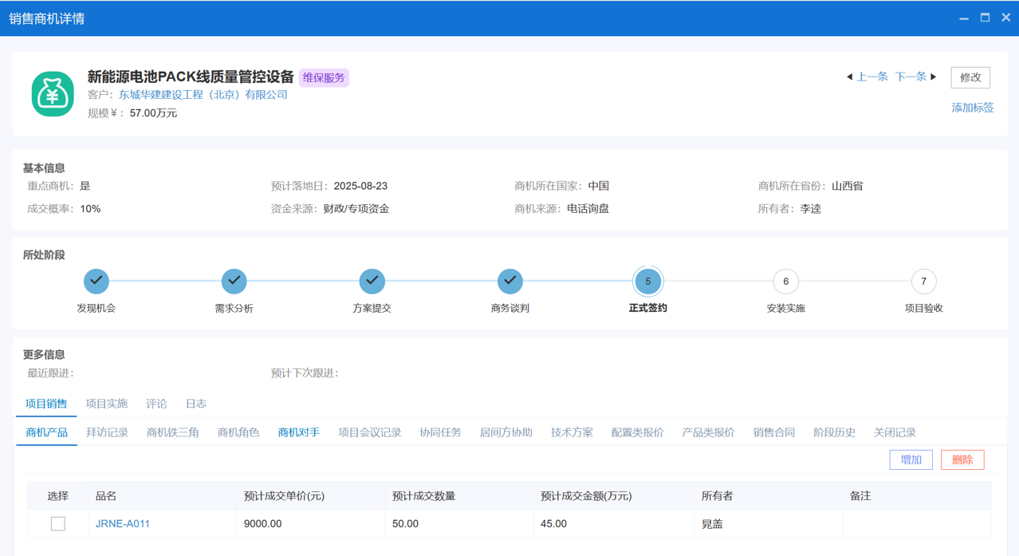Select stage circle 6 安装实施

pyautogui.click(x=785, y=281)
